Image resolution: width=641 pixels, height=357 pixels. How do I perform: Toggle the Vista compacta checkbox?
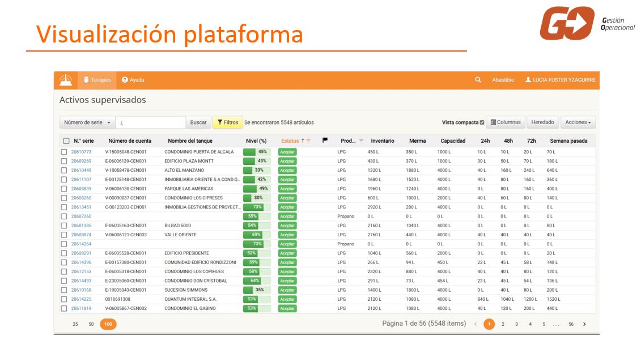[x=482, y=122]
